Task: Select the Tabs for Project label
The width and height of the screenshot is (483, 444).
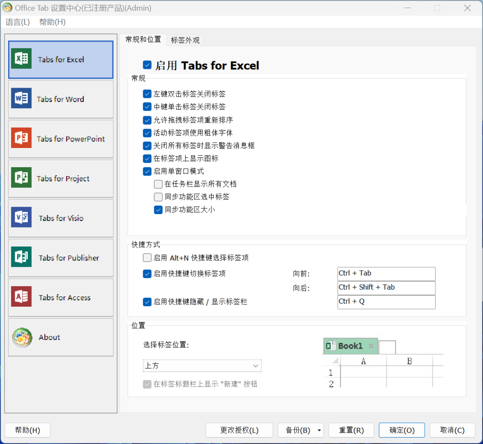Action: click(63, 178)
